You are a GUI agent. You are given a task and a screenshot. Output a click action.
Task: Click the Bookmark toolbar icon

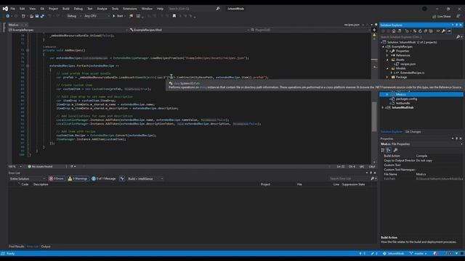point(174,16)
